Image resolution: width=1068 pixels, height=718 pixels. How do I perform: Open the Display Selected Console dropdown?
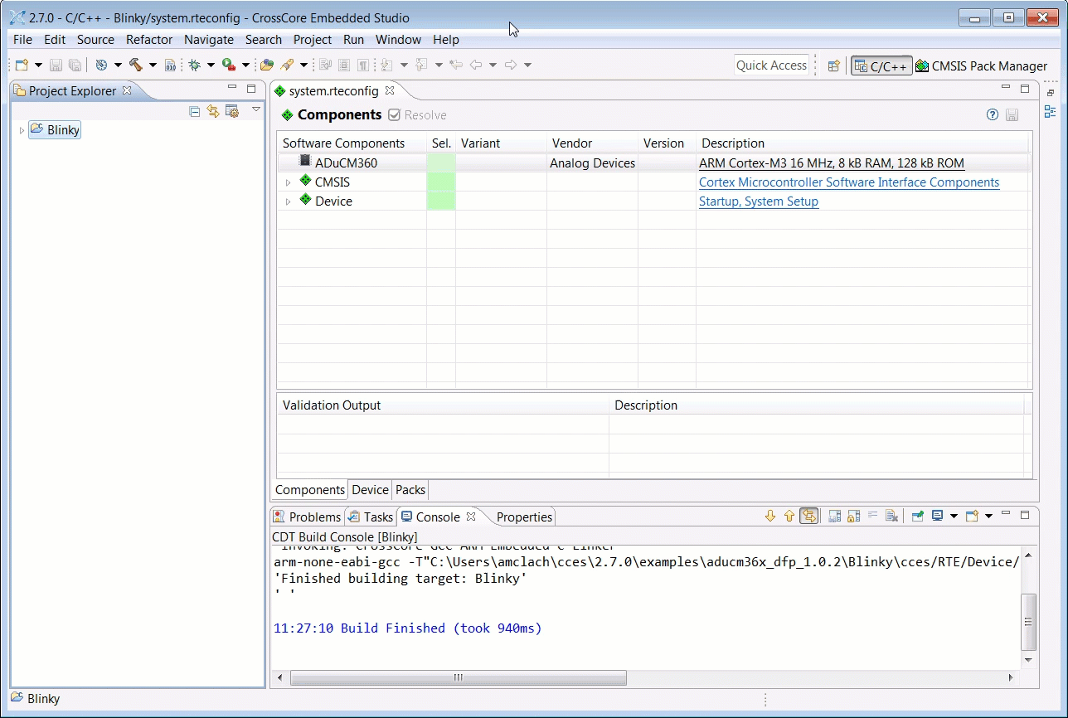click(954, 517)
